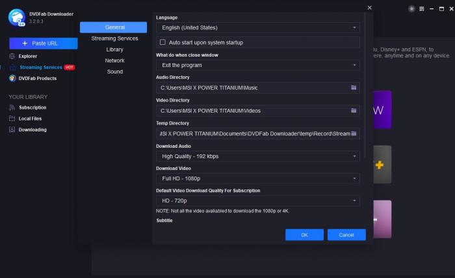Click the theme icon in title bar
The width and height of the screenshot is (455, 278).
tap(411, 8)
